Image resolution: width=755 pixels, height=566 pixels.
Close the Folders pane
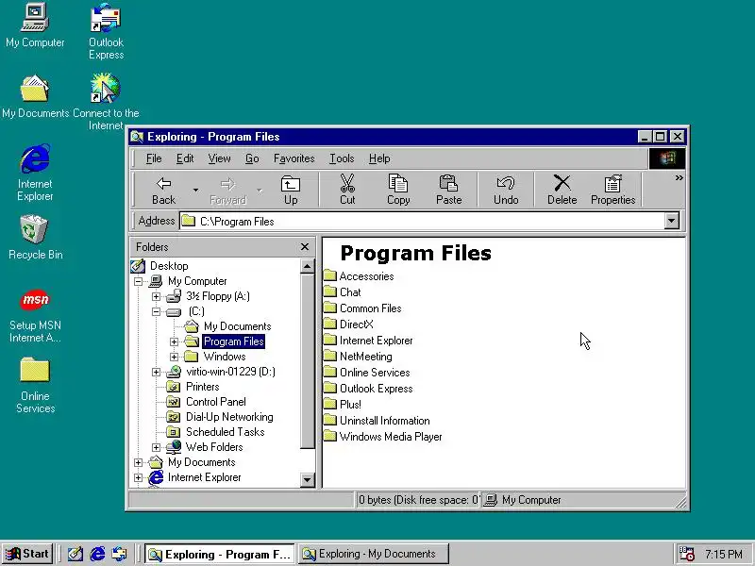(304, 247)
